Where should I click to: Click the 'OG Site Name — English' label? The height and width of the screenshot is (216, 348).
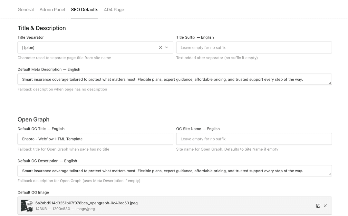pos(198,129)
